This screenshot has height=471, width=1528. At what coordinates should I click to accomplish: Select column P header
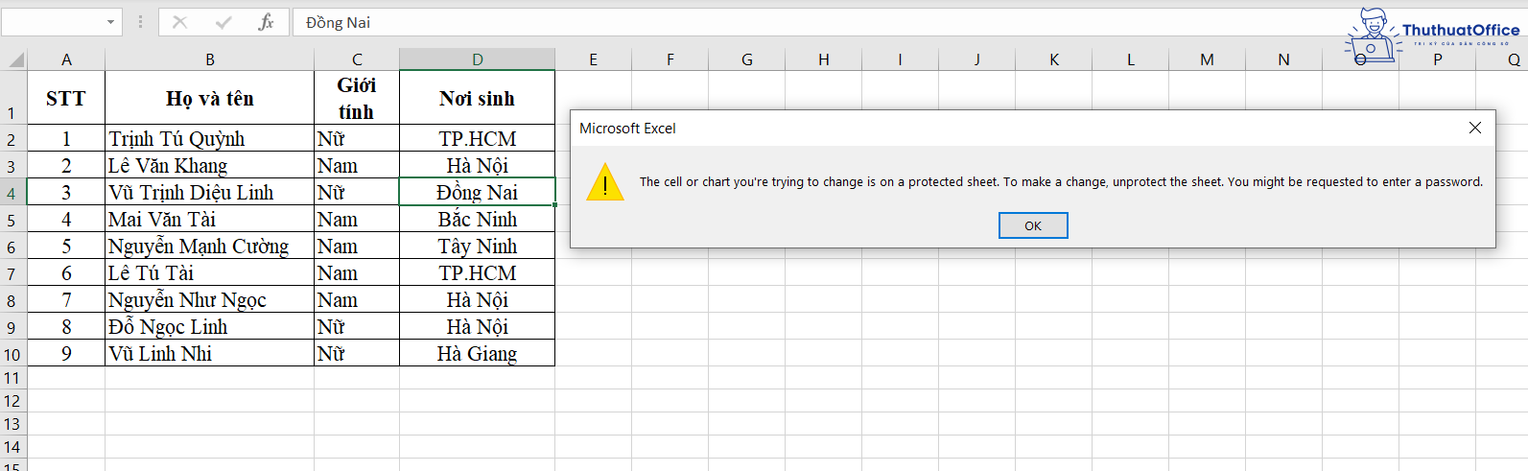pos(1437,59)
